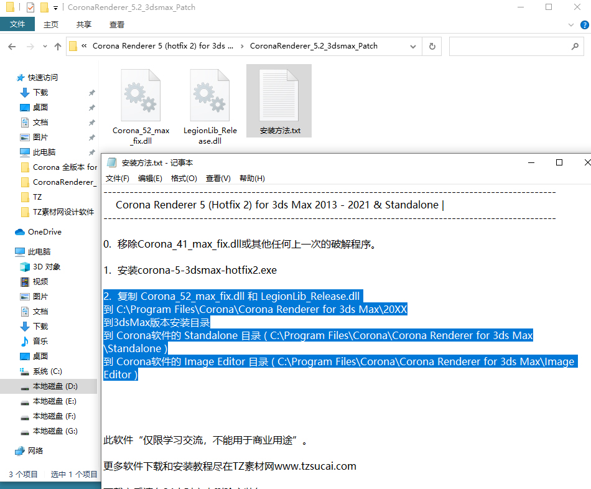This screenshot has width=591, height=489.
Task: Switch to the 共享 ribbon tab
Action: coord(84,25)
